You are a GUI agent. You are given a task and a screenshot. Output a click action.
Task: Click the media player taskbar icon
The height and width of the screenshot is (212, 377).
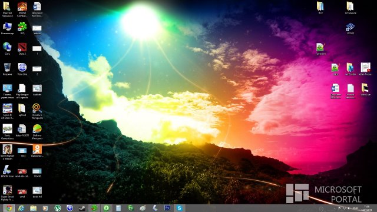pos(45,208)
